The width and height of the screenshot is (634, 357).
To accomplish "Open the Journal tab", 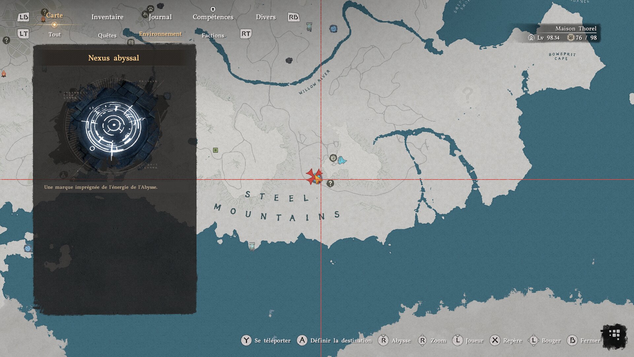I will 160,17.
